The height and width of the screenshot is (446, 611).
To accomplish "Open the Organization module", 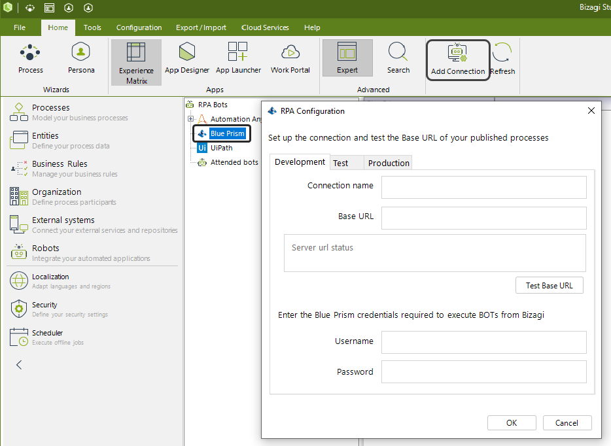I will (63, 196).
